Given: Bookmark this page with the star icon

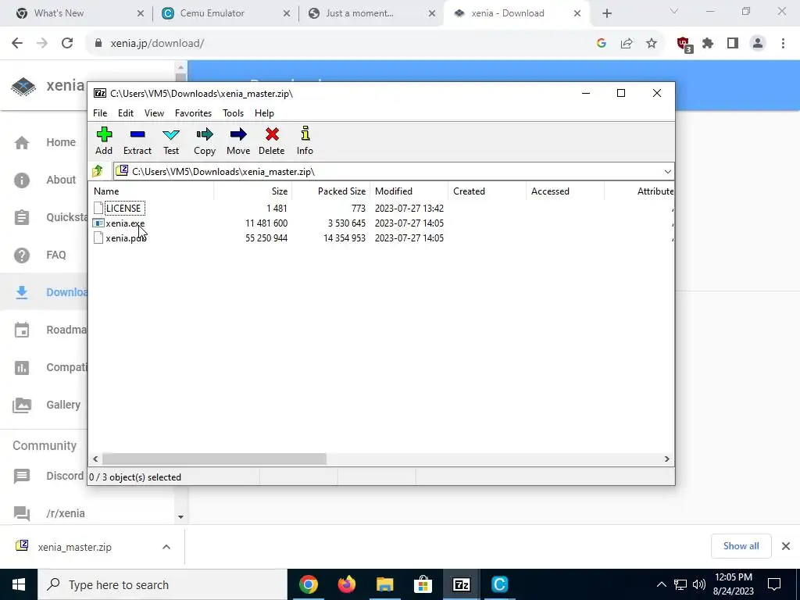Looking at the screenshot, I should point(652,44).
